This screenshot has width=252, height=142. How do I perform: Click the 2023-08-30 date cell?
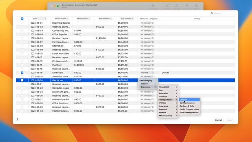37,111
